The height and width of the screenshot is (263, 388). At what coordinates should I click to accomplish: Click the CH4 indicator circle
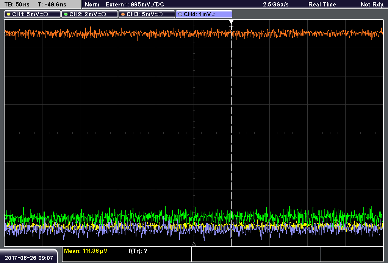tap(180, 14)
